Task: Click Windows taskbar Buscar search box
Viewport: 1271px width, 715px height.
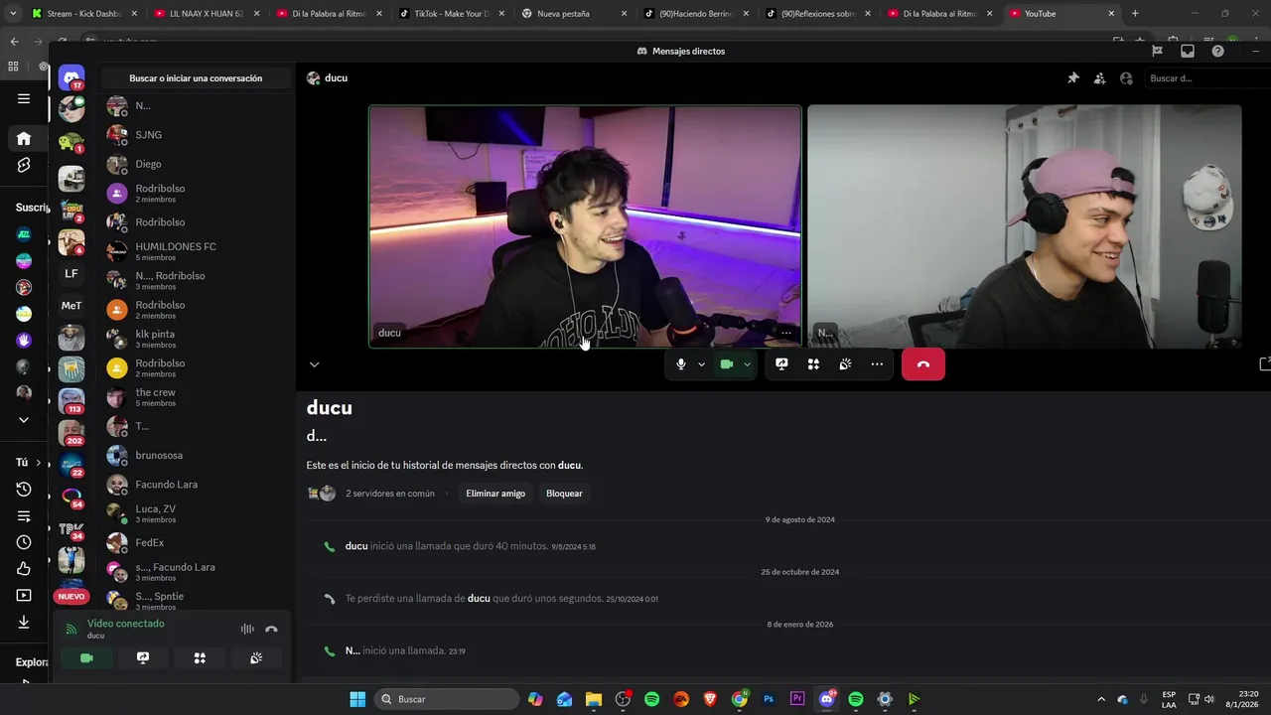Action: 448,699
